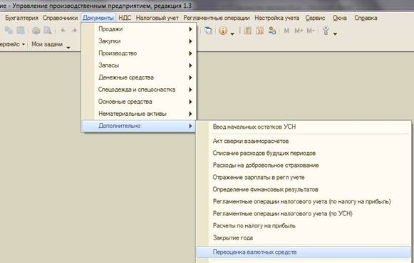Expand dropdown arrow beside wrench icon
The width and height of the screenshot is (414, 263).
pos(335,34)
